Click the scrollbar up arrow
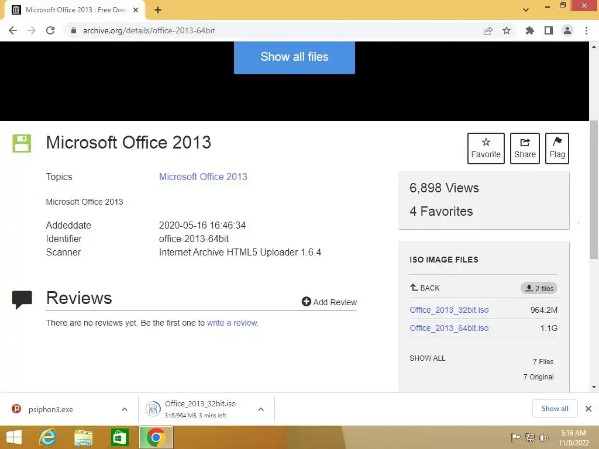This screenshot has width=599, height=449. (x=594, y=47)
